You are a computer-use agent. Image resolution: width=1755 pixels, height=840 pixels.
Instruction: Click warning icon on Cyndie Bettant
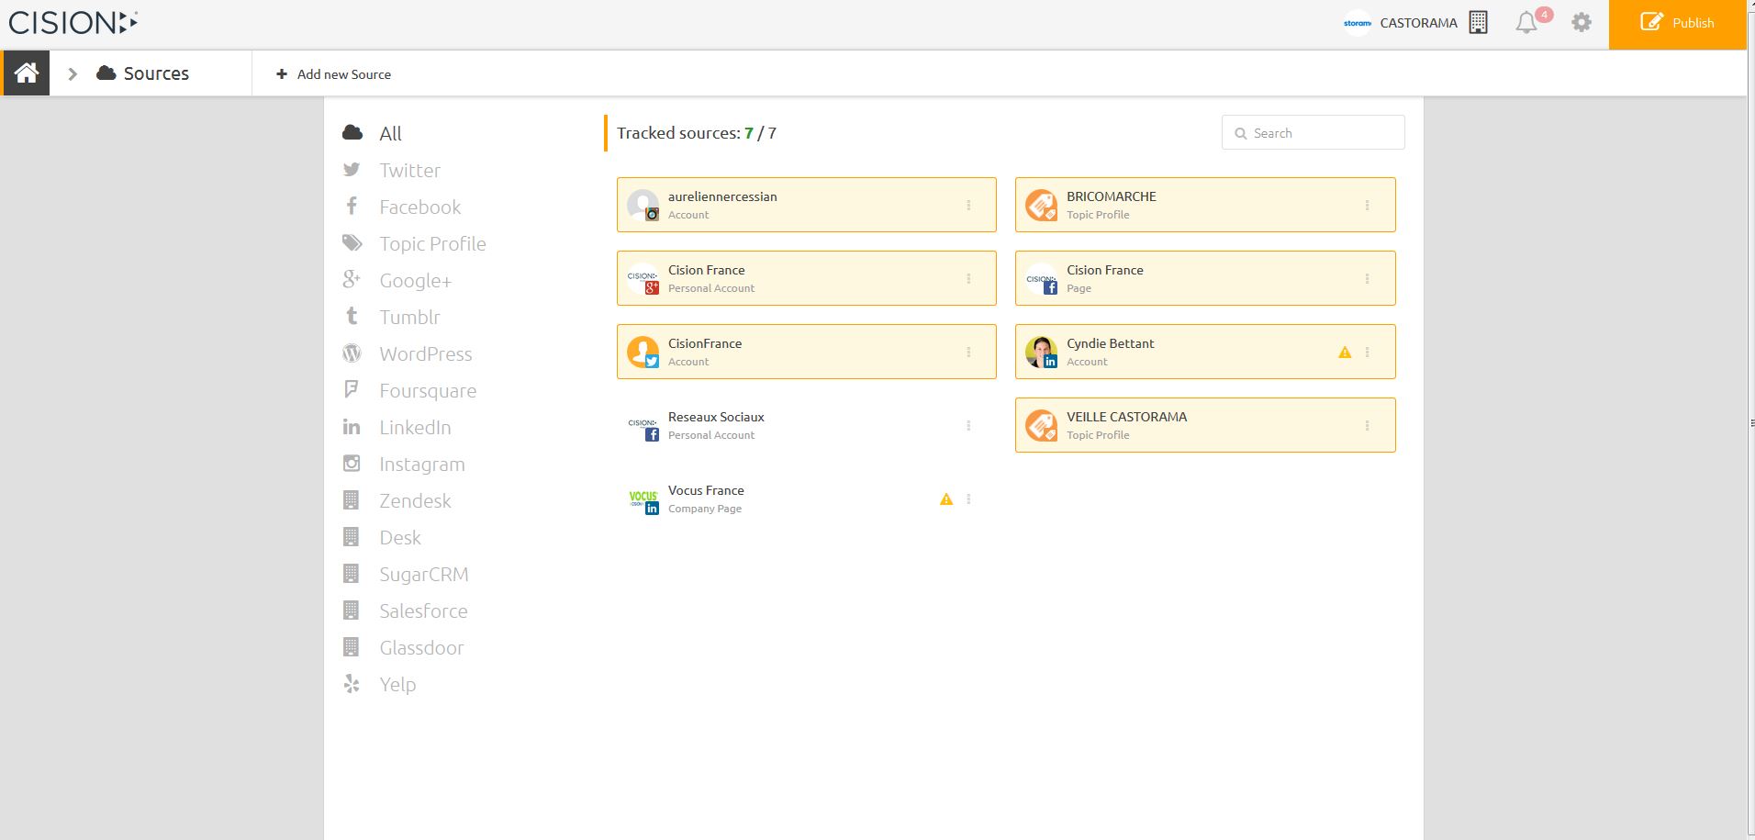pyautogui.click(x=1345, y=353)
